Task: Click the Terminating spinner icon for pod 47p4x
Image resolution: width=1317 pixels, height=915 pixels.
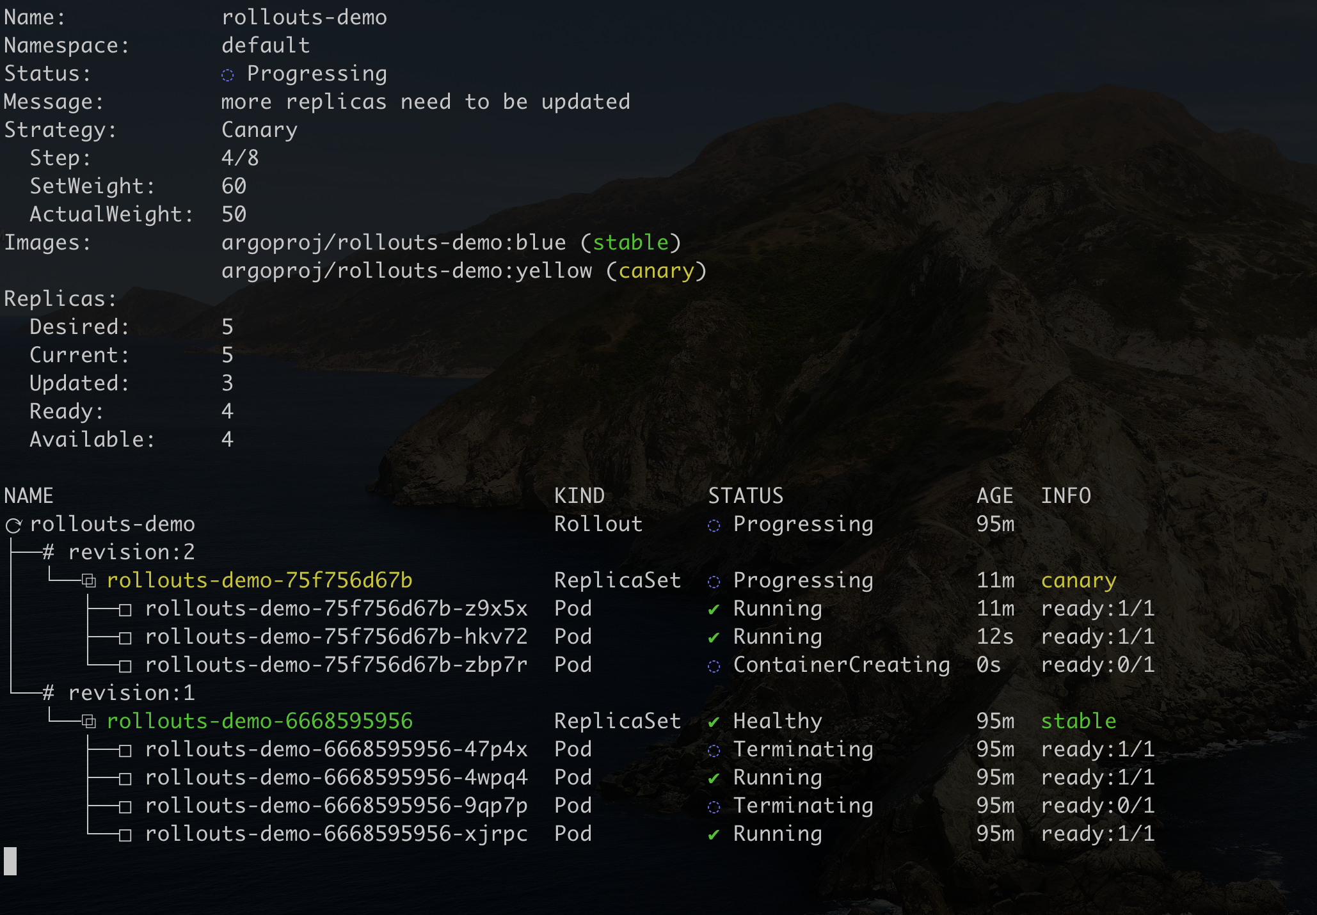Action: pyautogui.click(x=714, y=751)
